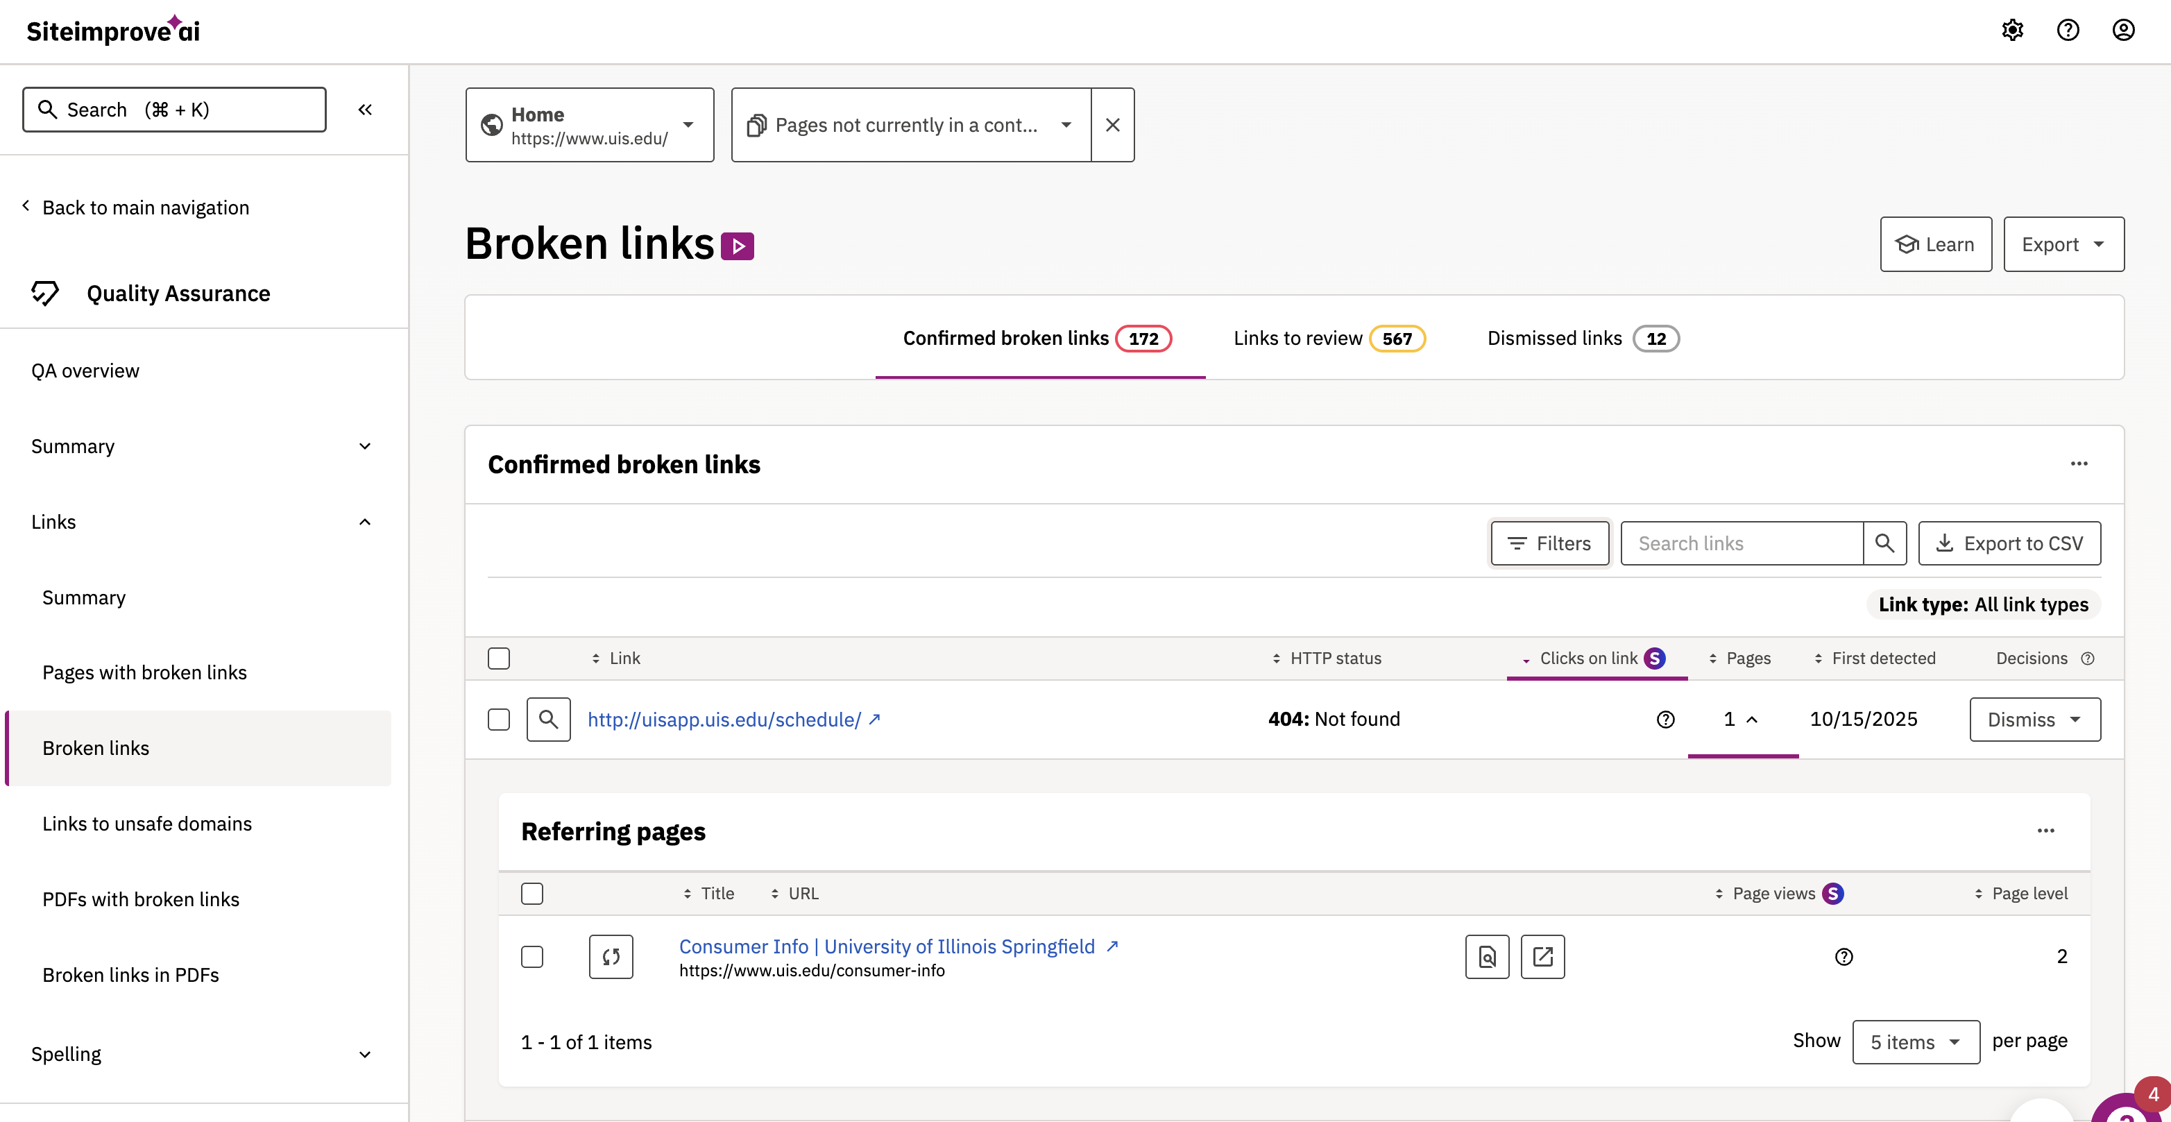The height and width of the screenshot is (1122, 2171).
Task: Collapse the Links section in the sidebar
Action: 365,522
